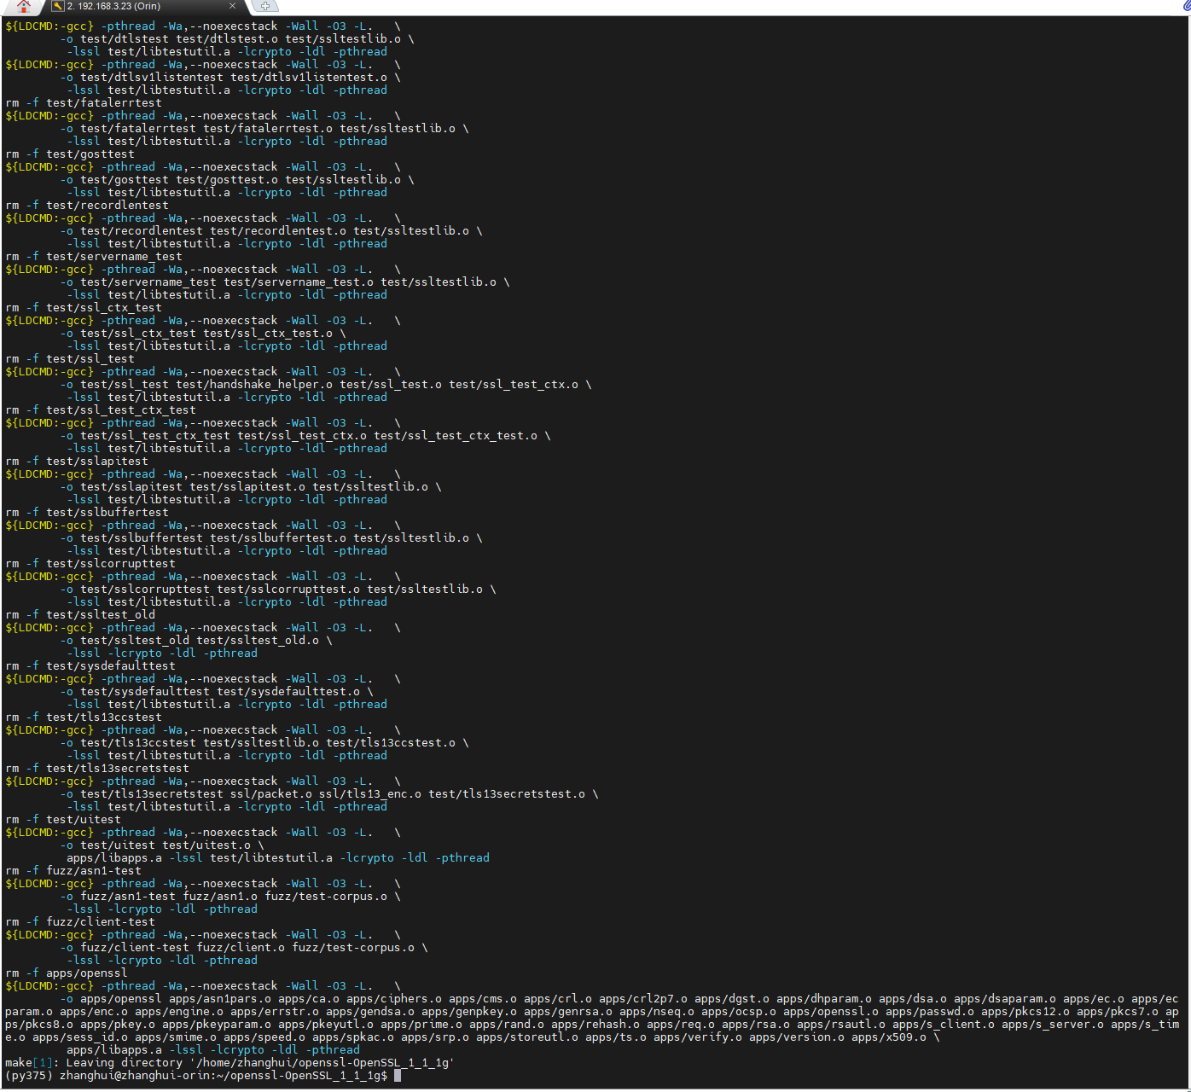Click the line "rm -f test/ssl_test_ctx_test"
Screen dimensions: 1191x1092
101,410
